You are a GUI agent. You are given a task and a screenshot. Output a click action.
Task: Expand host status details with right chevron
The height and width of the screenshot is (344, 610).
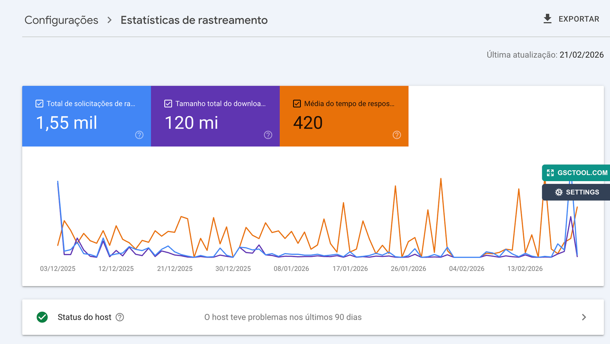coord(584,317)
